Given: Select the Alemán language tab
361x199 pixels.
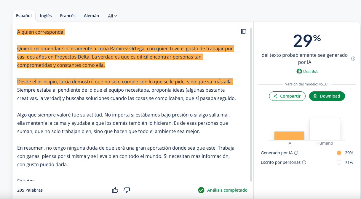Looking at the screenshot, I should point(91,16).
